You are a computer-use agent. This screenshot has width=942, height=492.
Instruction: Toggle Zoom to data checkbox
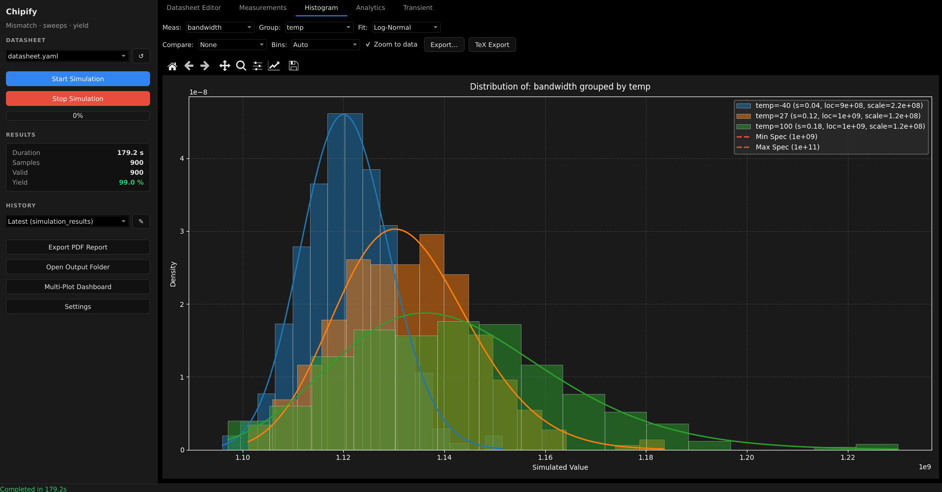(391, 45)
